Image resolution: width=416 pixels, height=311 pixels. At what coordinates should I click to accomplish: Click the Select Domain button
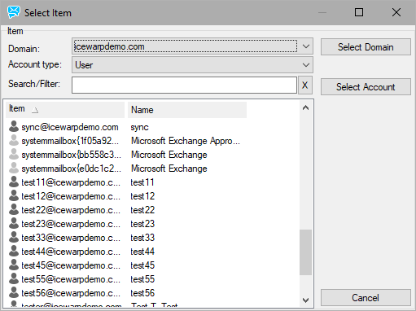[x=366, y=47]
